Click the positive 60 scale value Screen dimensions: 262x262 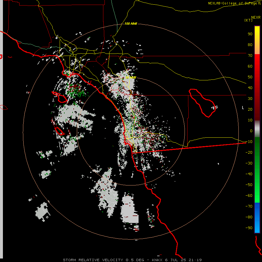pyautogui.click(x=250, y=66)
